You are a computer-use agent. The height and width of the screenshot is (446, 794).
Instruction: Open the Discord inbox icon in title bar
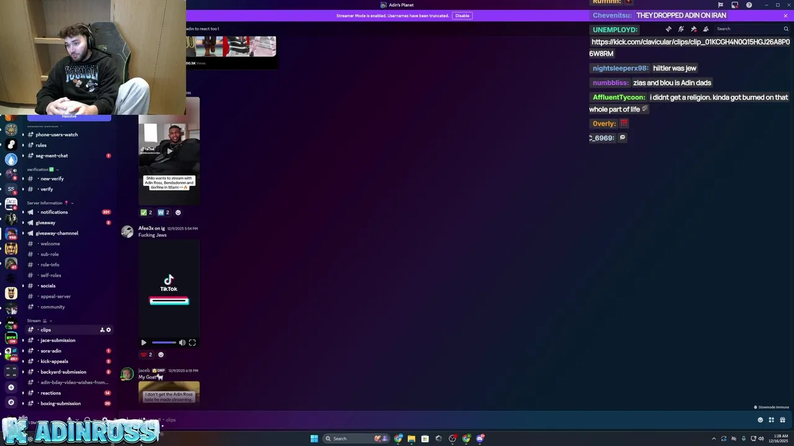(x=734, y=5)
